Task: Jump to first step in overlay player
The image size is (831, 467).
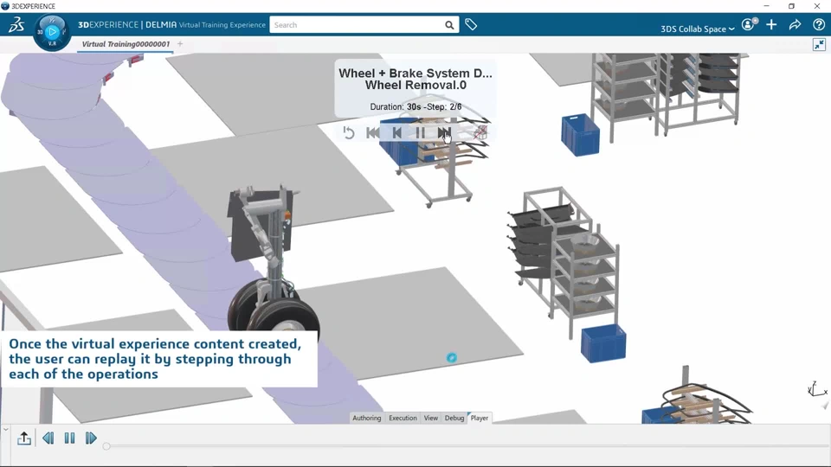Action: pyautogui.click(x=372, y=133)
